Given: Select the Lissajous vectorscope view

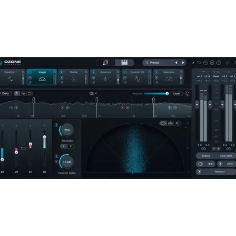Looking at the screenshot, I should coord(177,123).
